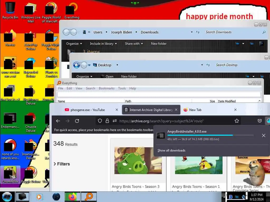Switch to the New Tab tab

(x=195, y=110)
